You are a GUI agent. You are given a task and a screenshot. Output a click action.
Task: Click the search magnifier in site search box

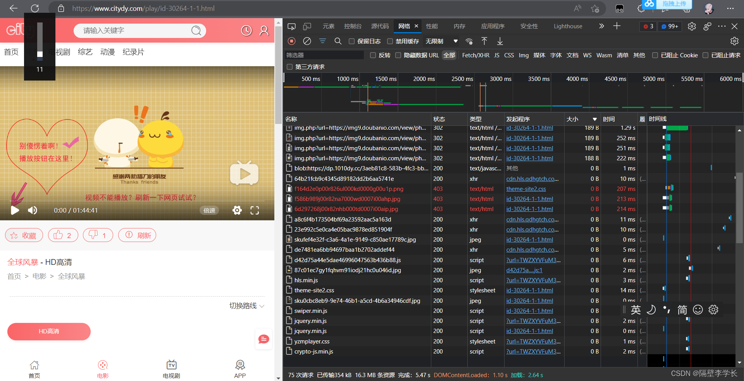pos(196,30)
